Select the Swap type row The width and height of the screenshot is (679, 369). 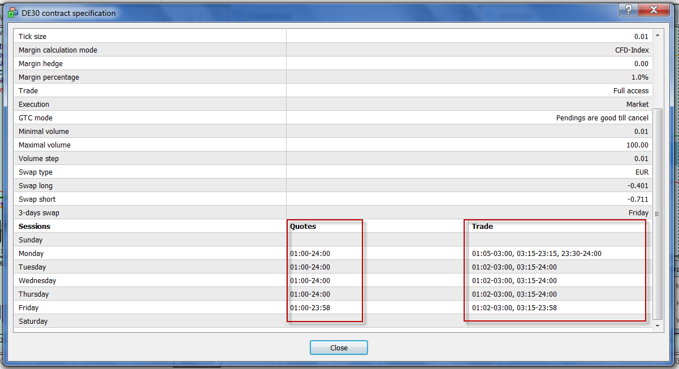pyautogui.click(x=333, y=172)
